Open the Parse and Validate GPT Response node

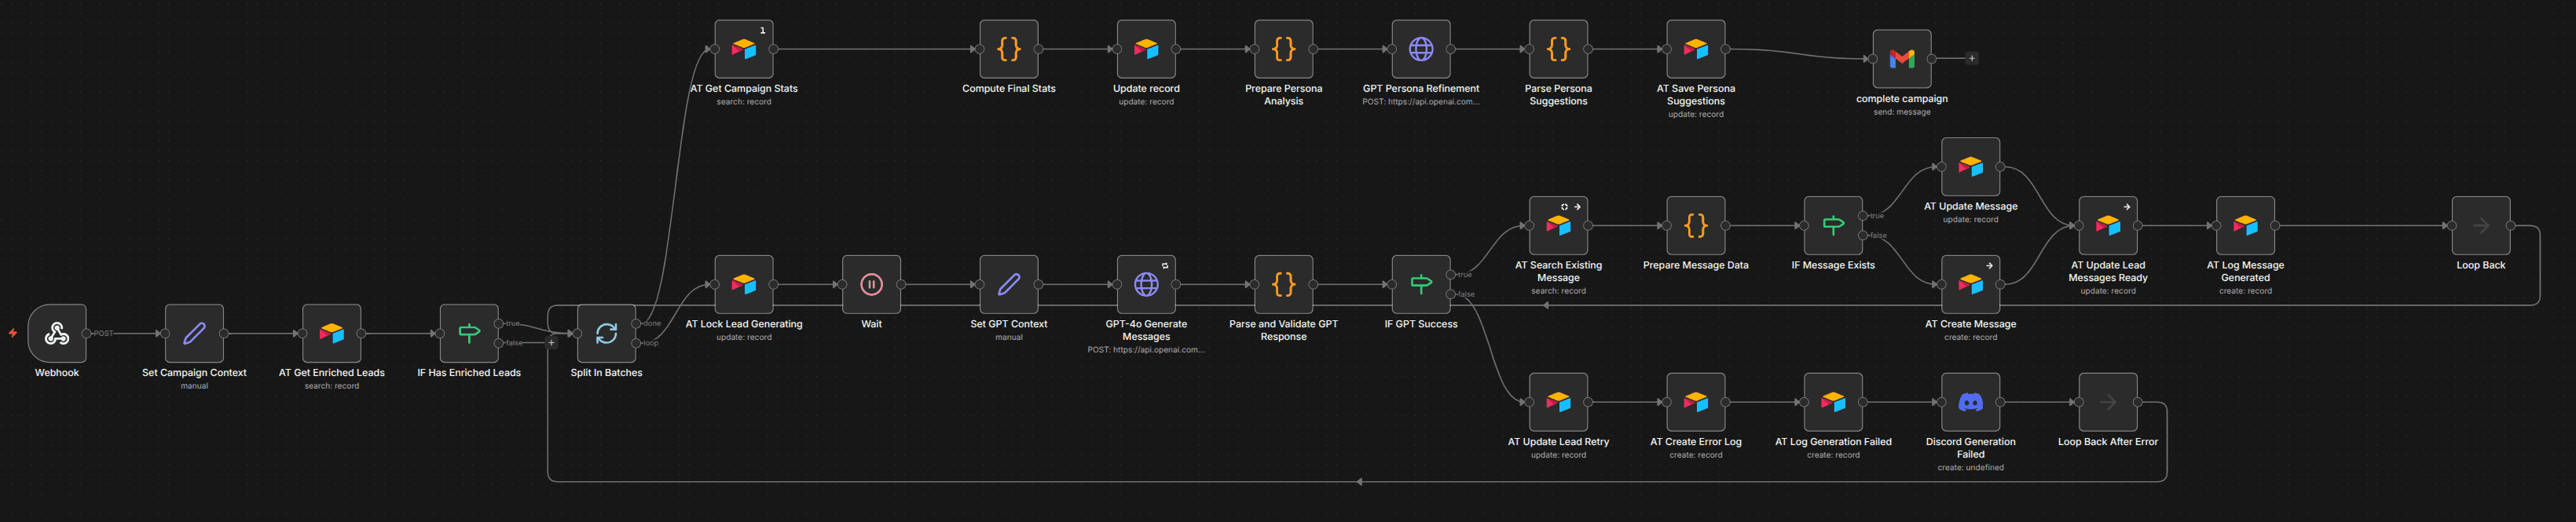1284,284
